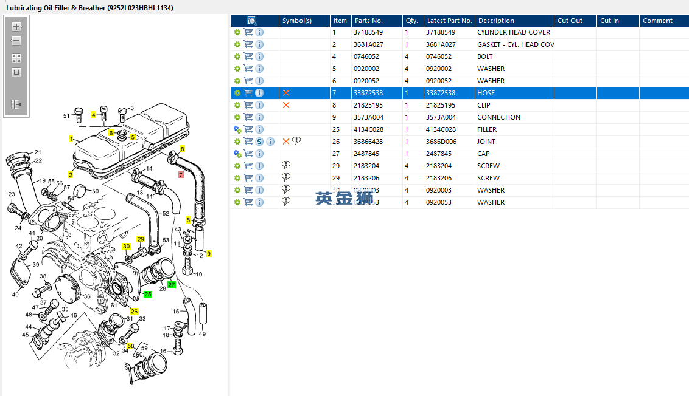This screenshot has height=396, width=689.
Task: Click the Qty. column header
Action: [x=411, y=21]
